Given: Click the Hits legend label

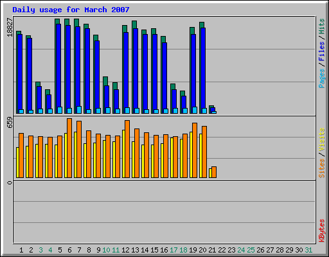Looking at the screenshot, I should click(x=321, y=26).
